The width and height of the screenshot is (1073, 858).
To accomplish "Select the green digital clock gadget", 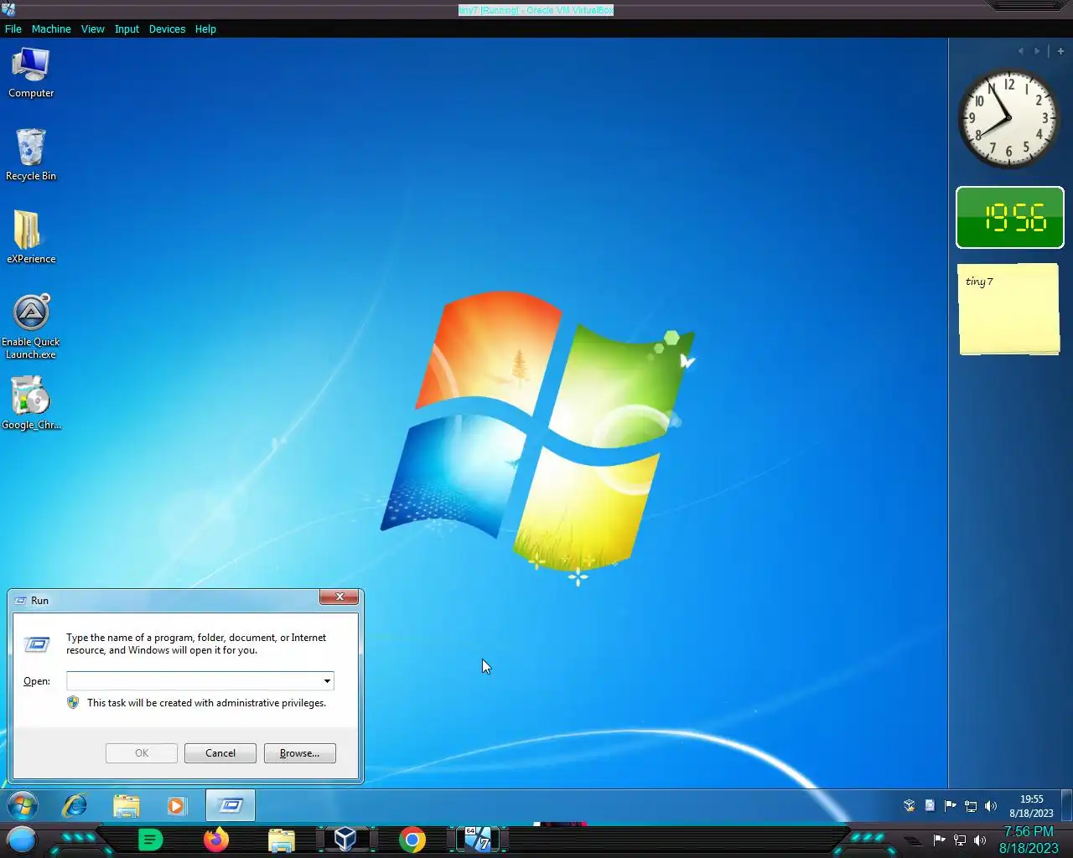I will (1010, 218).
